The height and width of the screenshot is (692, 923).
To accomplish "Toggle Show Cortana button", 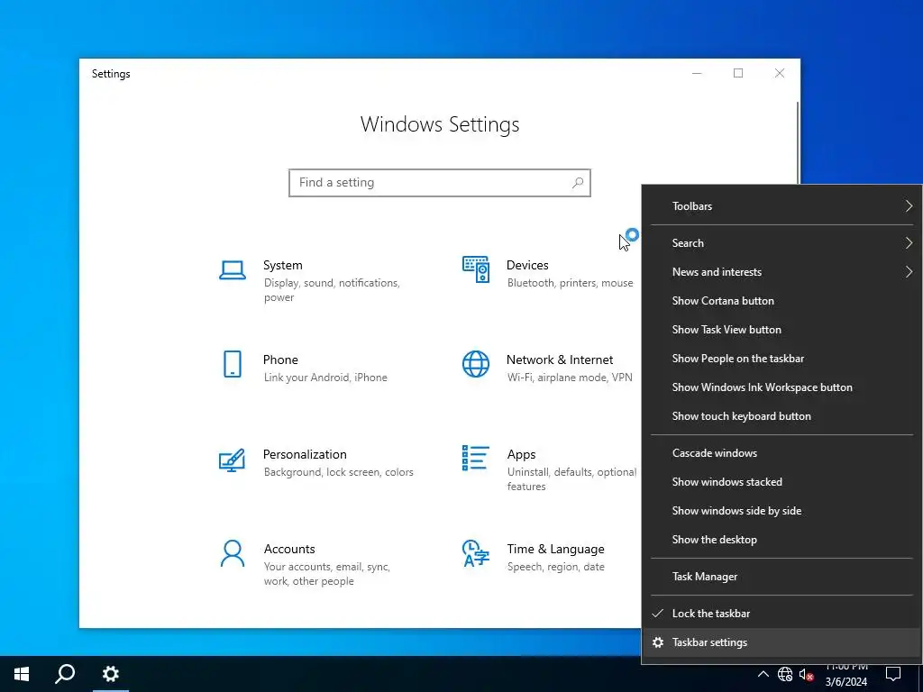I will [x=781, y=301].
